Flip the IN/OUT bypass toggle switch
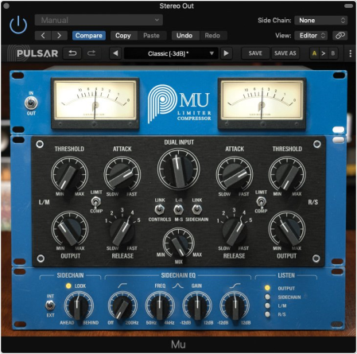This screenshot has height=354, width=357. click(x=31, y=103)
